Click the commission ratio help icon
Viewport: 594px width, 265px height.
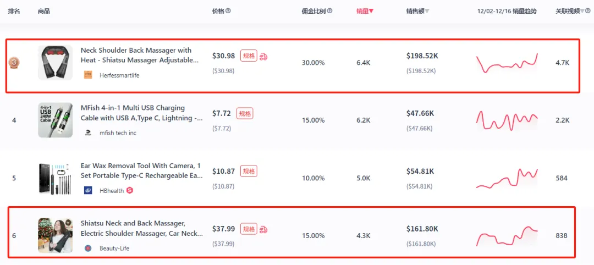(x=329, y=11)
